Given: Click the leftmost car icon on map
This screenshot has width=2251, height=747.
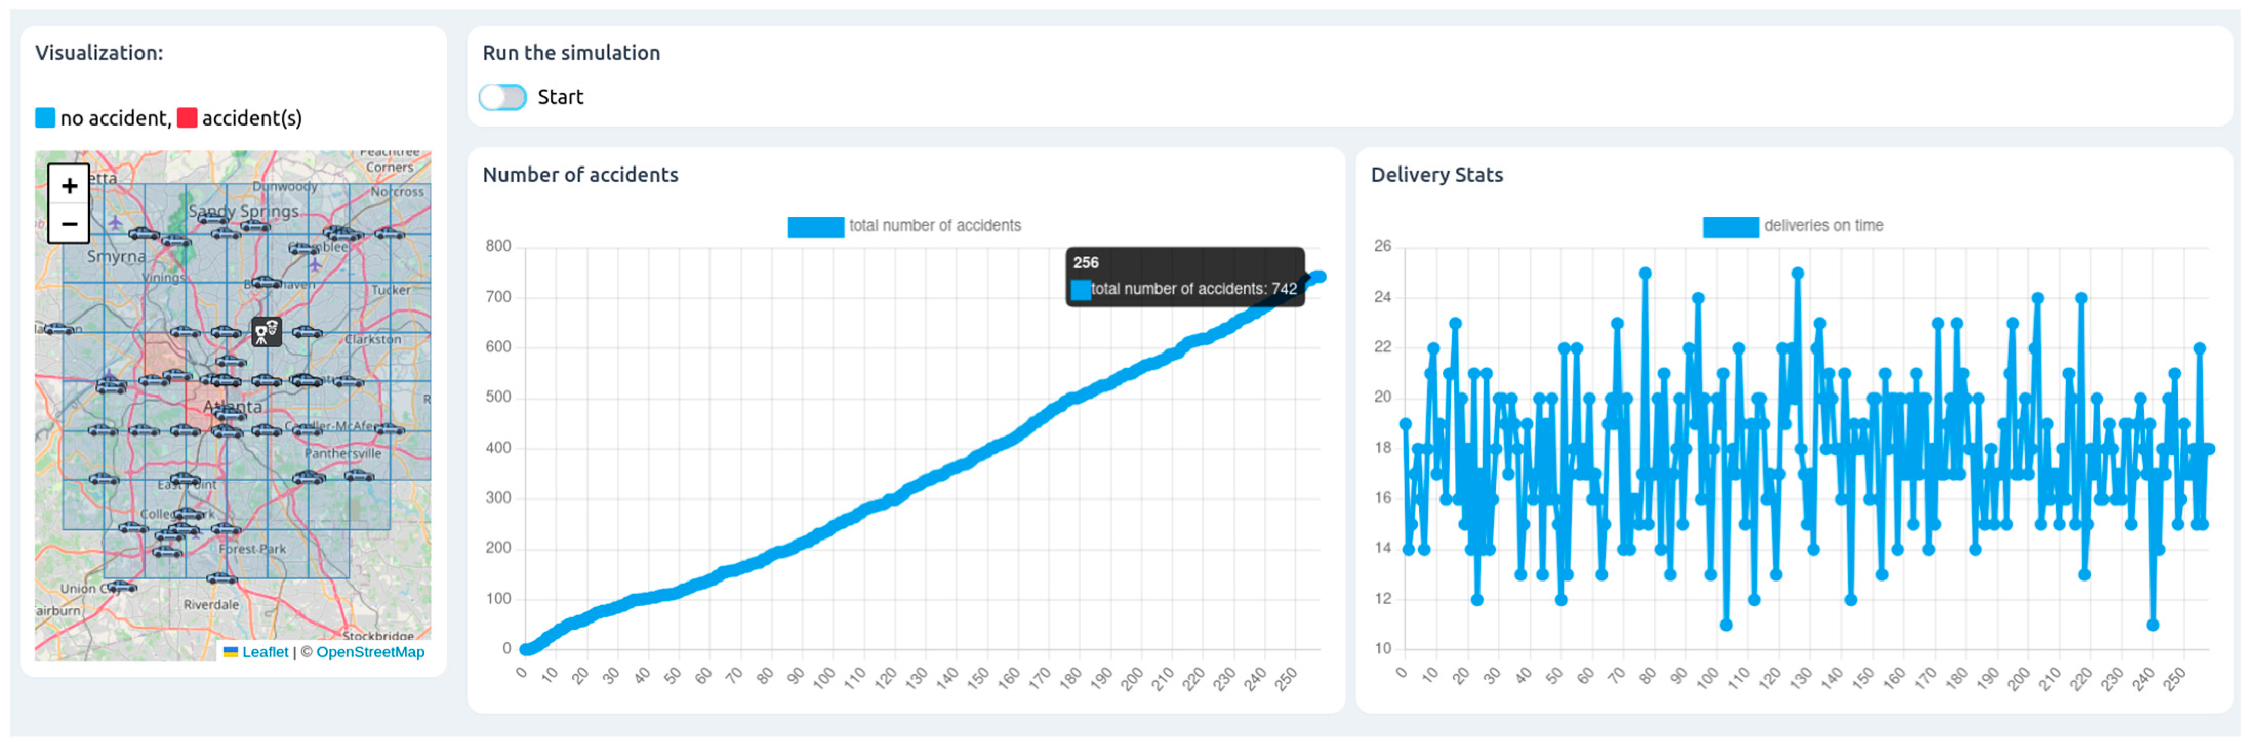Looking at the screenshot, I should [x=58, y=329].
